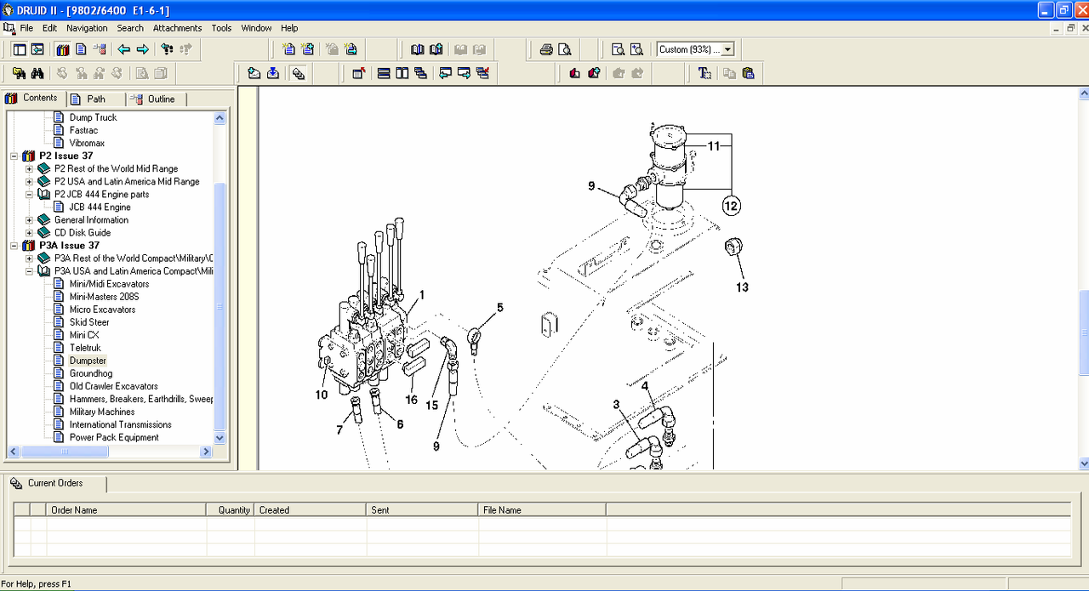Switch to the Outline tab

157,99
